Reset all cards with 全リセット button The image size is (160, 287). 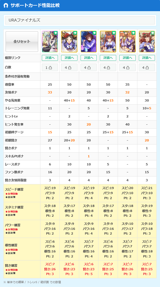click(x=22, y=42)
